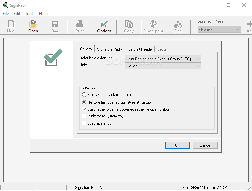This screenshot has height=191, width=252.
Task: Switch to the General tab
Action: (86, 49)
